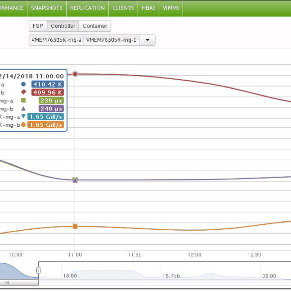The image size is (291, 291).
Task: Grab the time range navigator handle
Action: point(38,270)
